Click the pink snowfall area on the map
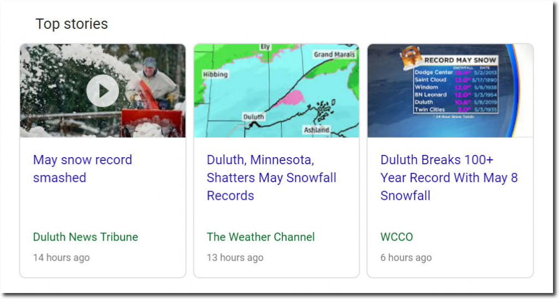Viewport: 559px width, 299px height. pyautogui.click(x=288, y=99)
